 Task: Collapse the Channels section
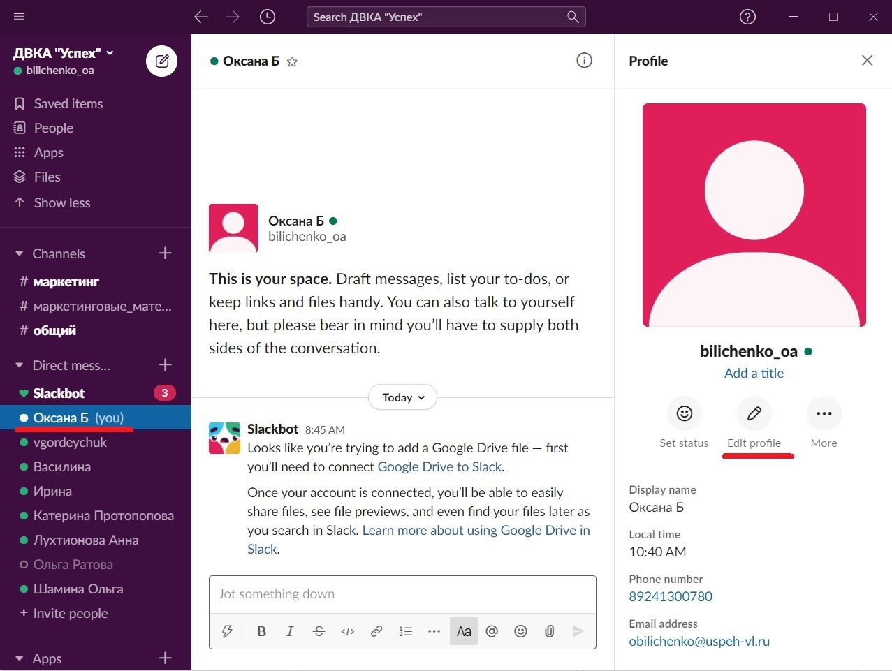point(20,253)
